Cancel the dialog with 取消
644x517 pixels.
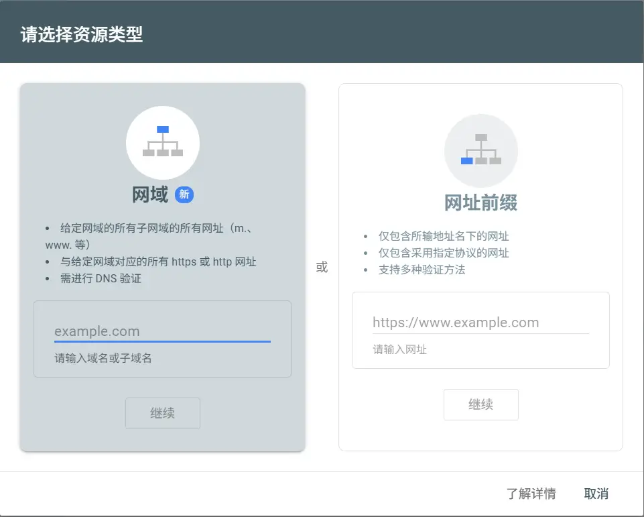596,494
